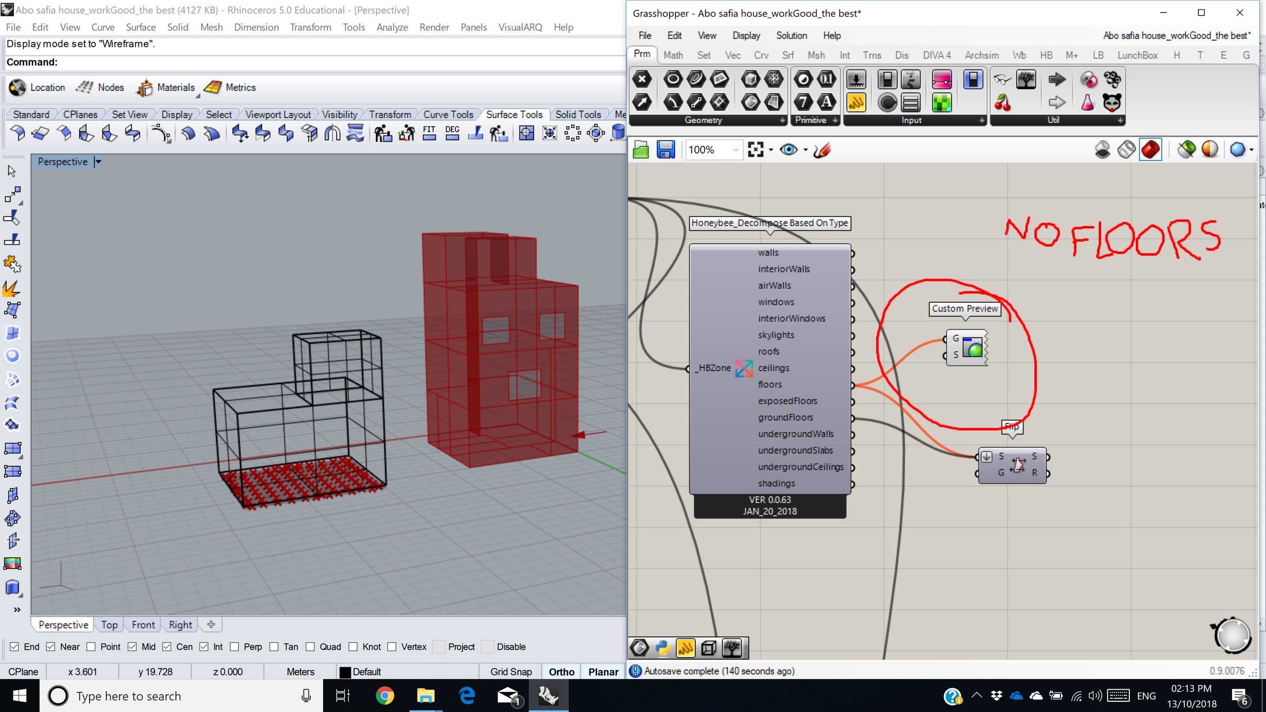
Task: Save Grasshopper document with floppy icon
Action: point(666,149)
